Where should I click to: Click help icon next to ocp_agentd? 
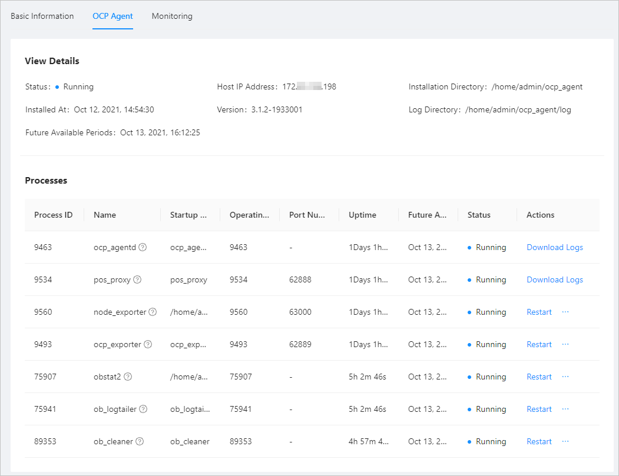(143, 248)
